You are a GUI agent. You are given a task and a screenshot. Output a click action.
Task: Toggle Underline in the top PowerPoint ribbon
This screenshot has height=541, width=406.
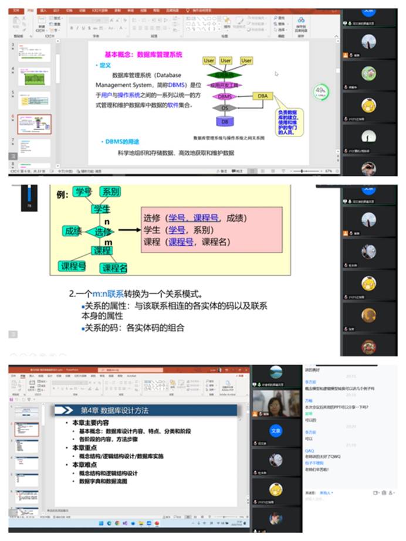tap(83, 28)
